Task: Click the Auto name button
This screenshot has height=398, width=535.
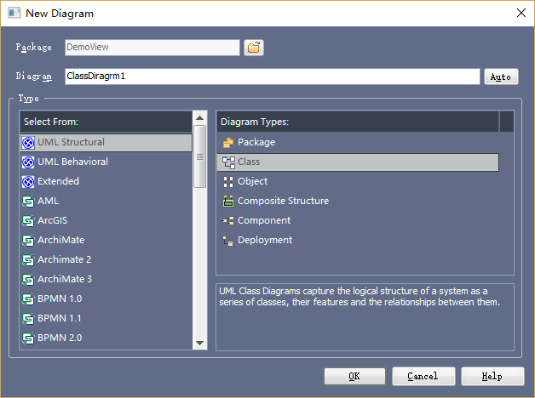Action: point(501,77)
